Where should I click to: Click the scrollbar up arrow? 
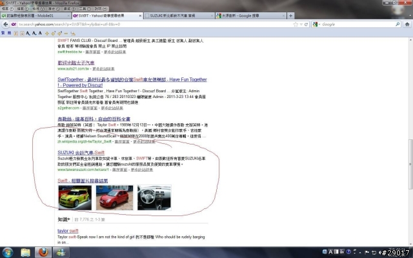tap(410, 40)
